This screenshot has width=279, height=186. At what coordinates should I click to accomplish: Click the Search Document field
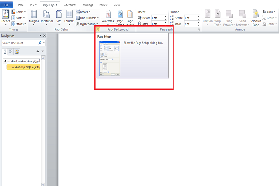coord(19,43)
